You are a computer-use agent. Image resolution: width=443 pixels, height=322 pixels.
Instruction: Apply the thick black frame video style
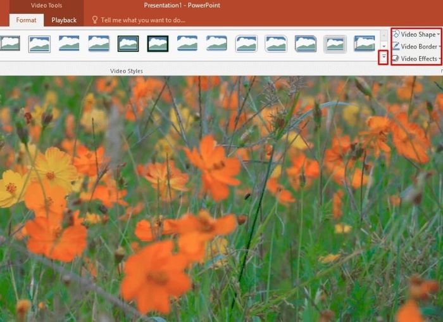click(158, 44)
